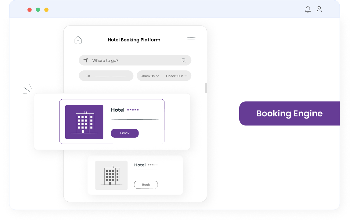Viewport: 353px width, 223px height.
Task: Click the magnifying glass search icon
Action: pos(183,60)
